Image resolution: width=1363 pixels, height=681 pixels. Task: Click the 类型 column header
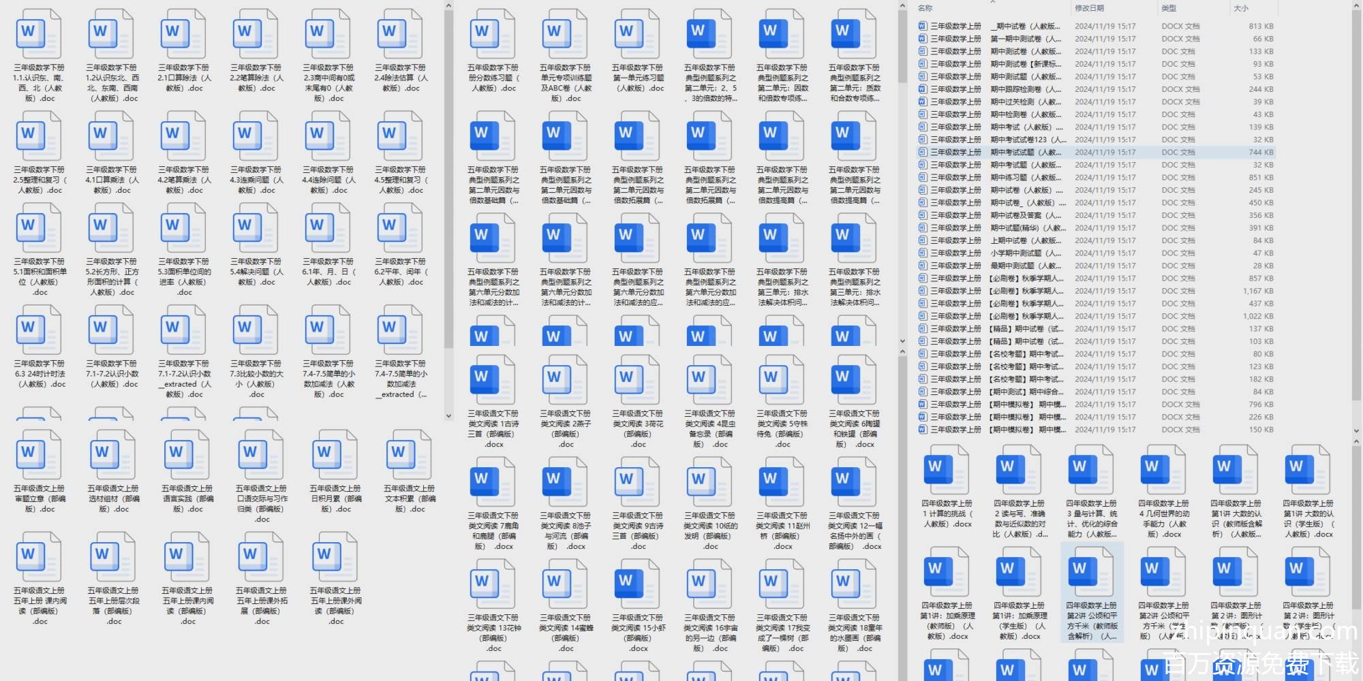click(x=1169, y=8)
